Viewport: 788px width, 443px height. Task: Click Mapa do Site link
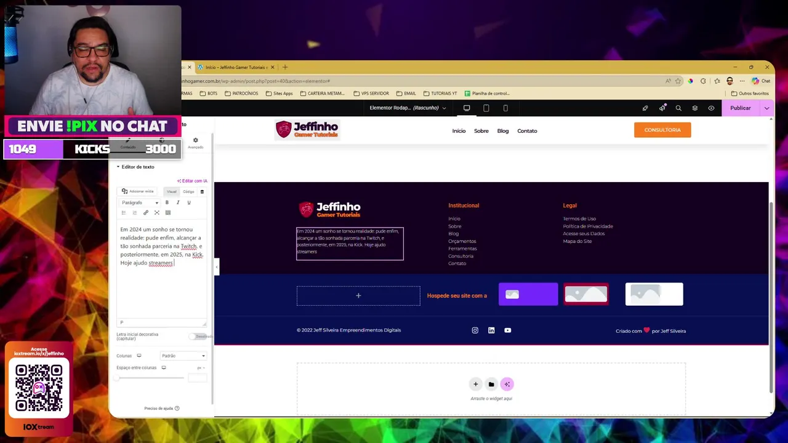click(577, 241)
